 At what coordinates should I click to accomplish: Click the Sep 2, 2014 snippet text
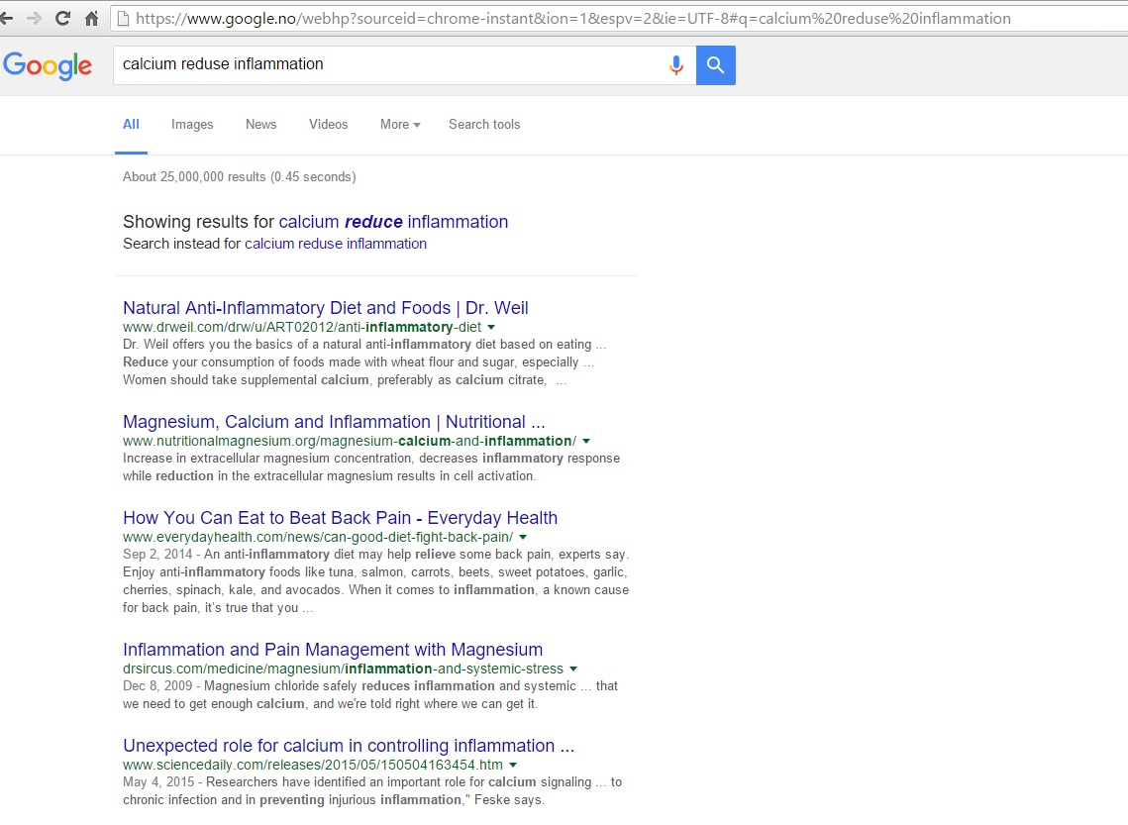(x=375, y=581)
